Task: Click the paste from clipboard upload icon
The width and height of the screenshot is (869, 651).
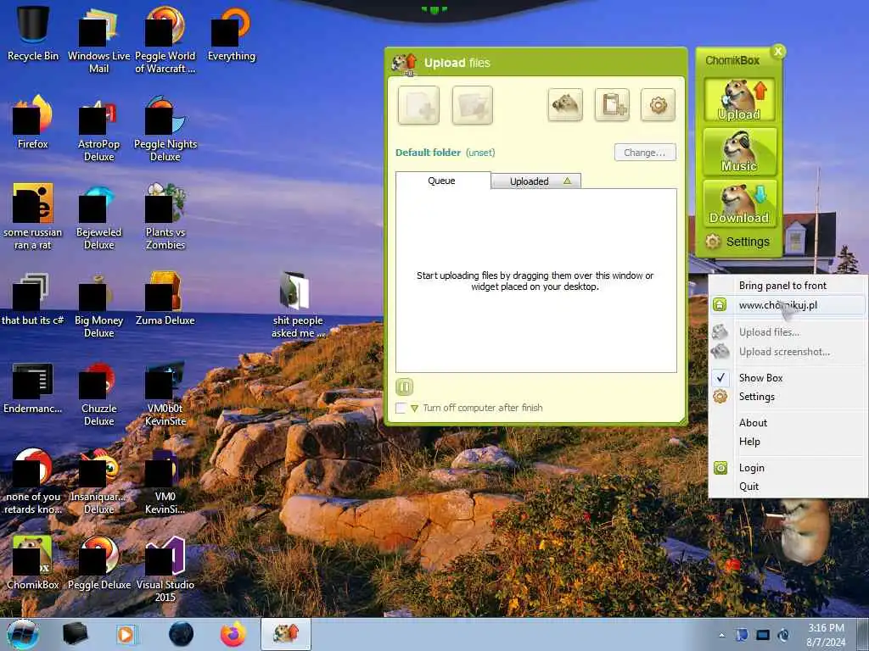Action: [613, 104]
